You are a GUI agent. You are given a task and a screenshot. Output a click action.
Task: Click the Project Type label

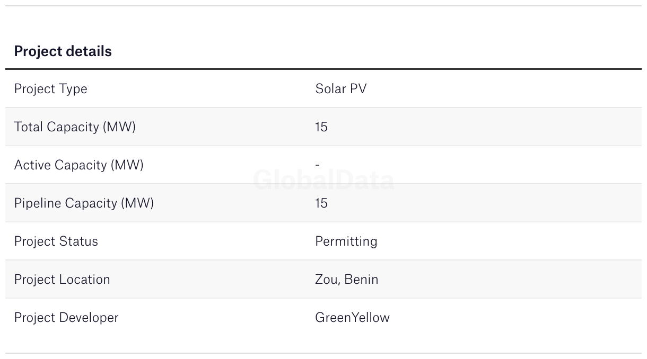(50, 89)
